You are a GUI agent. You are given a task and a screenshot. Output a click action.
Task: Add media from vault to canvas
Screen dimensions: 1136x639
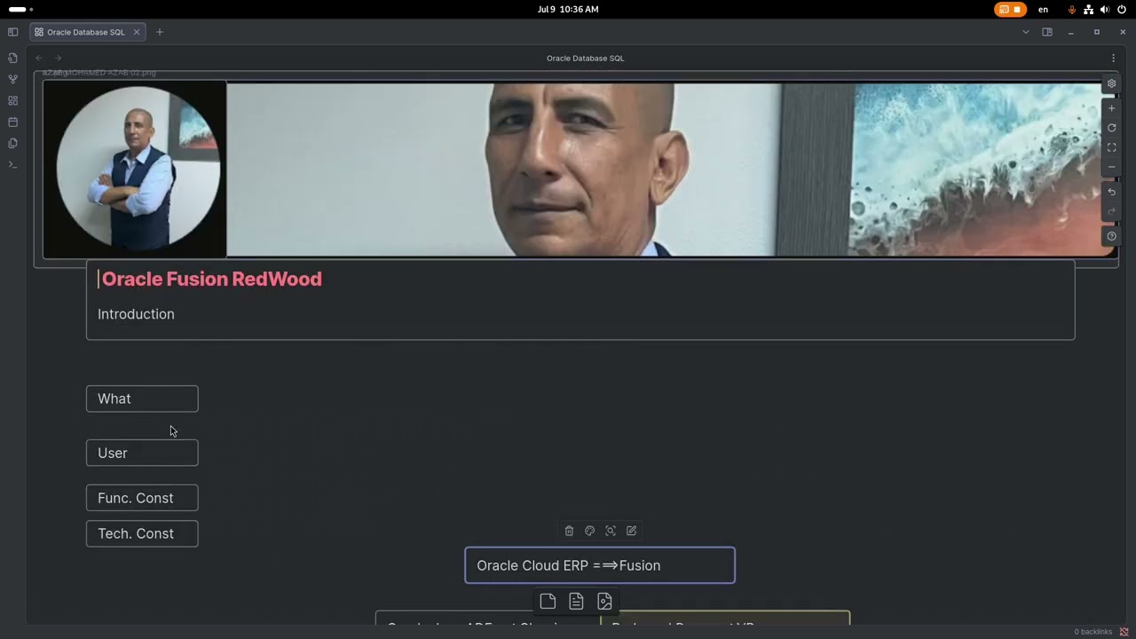pos(604,602)
